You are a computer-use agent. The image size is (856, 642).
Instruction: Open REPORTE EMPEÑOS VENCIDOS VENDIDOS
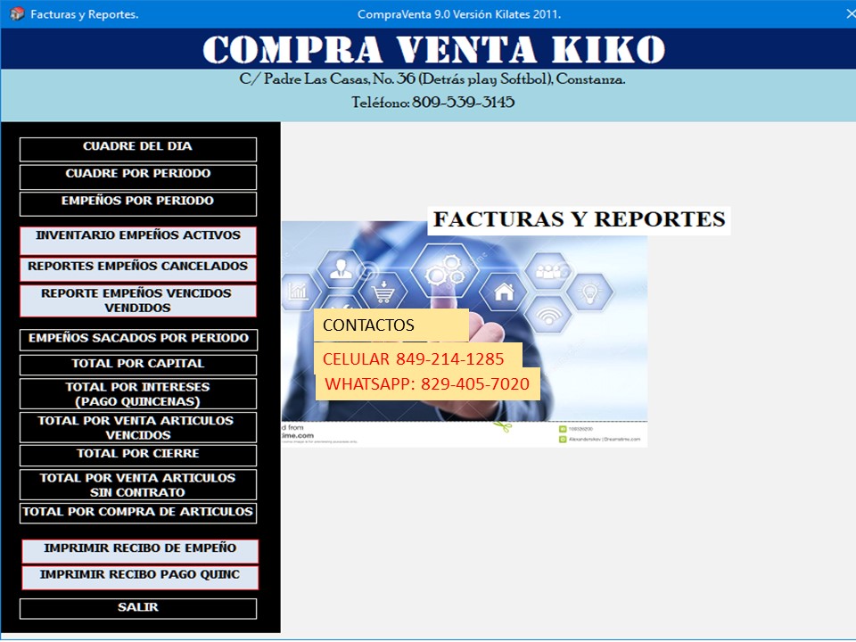tap(138, 300)
